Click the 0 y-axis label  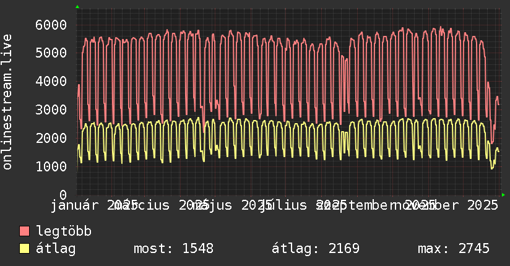click(x=63, y=195)
